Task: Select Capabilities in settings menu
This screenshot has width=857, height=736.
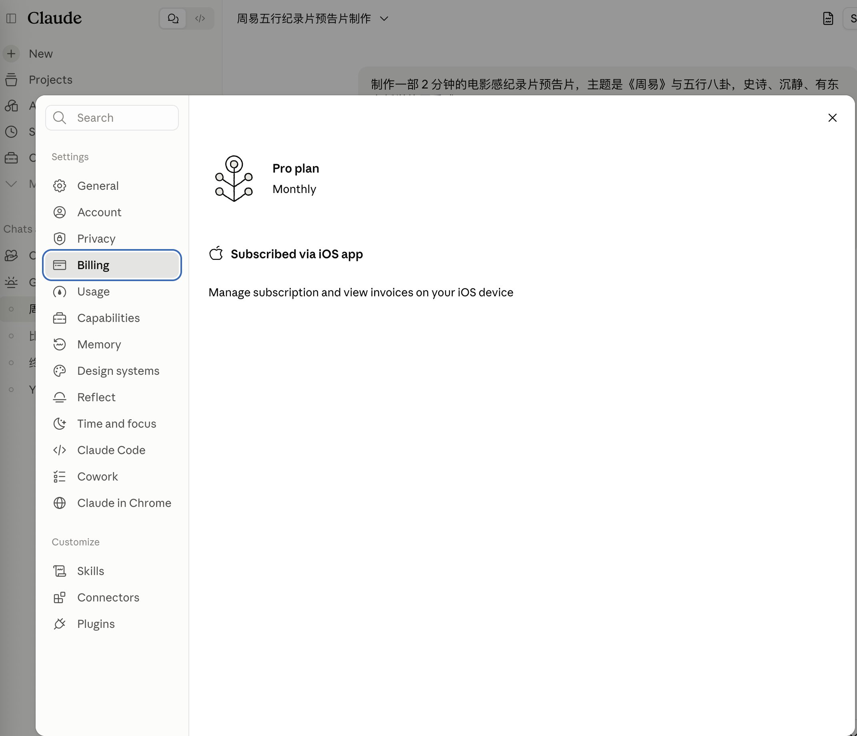Action: click(x=112, y=318)
